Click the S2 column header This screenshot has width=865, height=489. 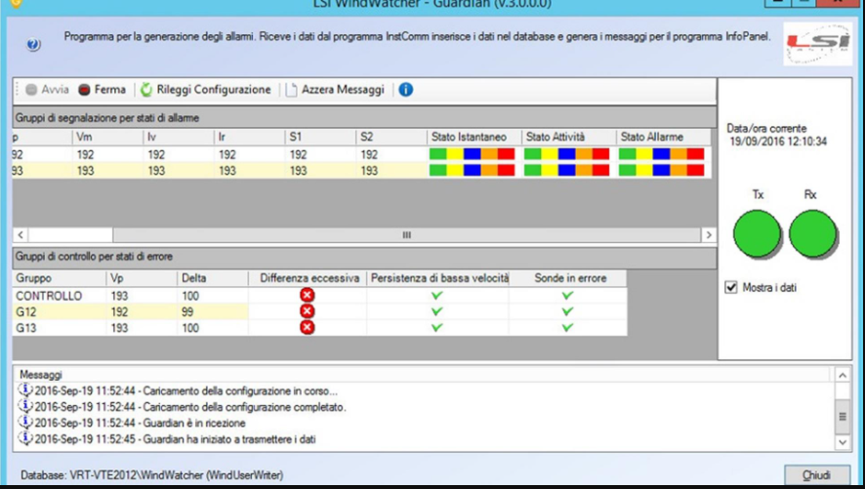tap(391, 137)
